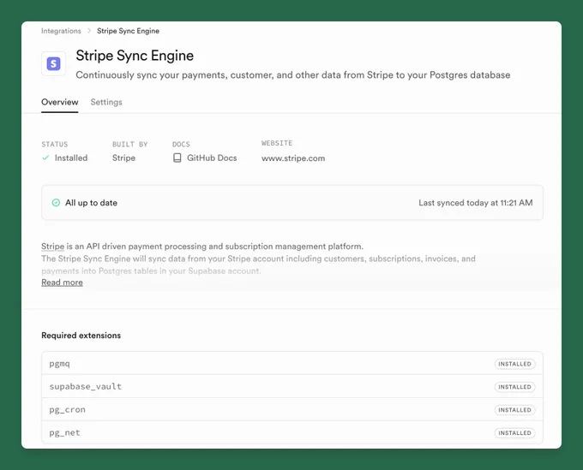Open the GitHub Docs link
Image resolution: width=583 pixels, height=470 pixels.
tap(212, 158)
